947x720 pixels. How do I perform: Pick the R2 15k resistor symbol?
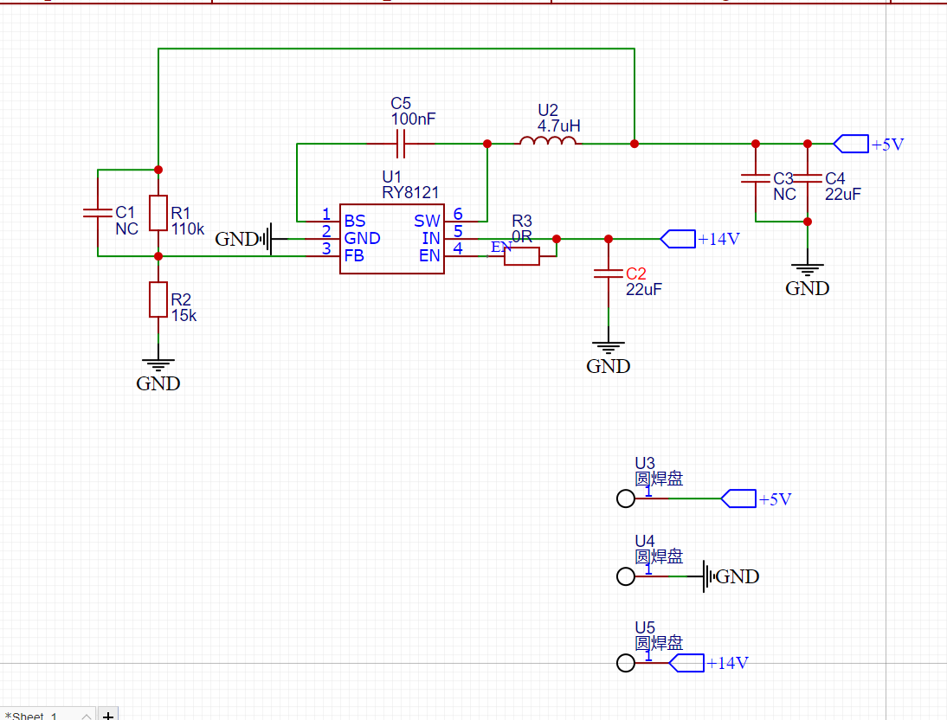pos(158,299)
